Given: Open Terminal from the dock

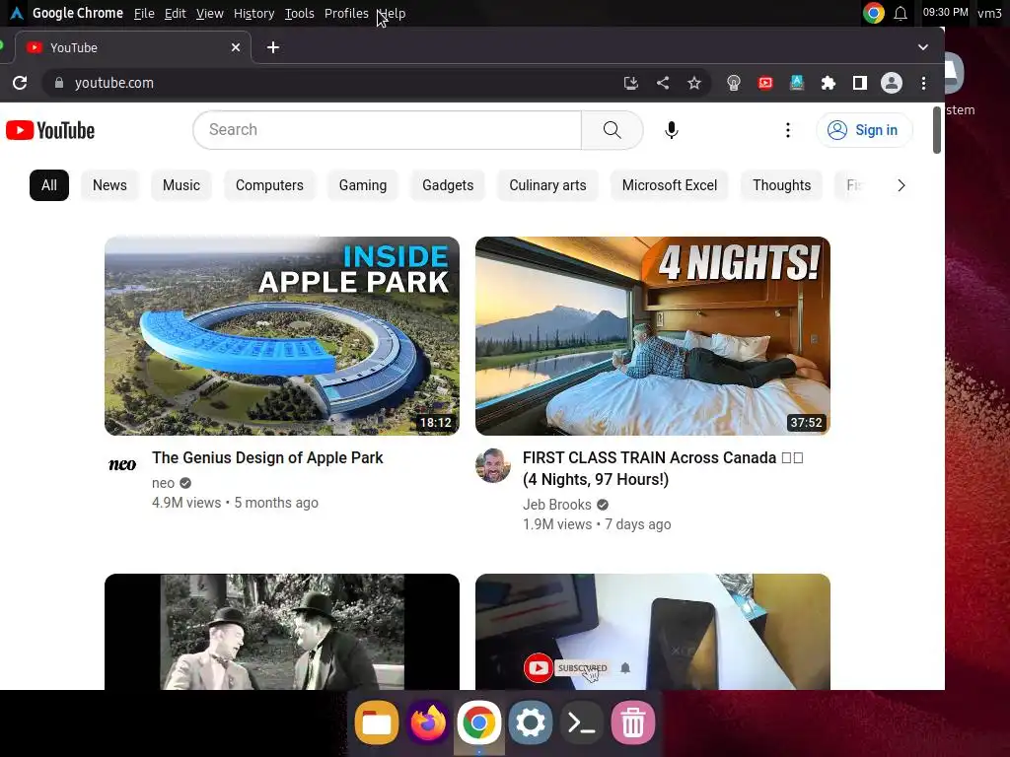Looking at the screenshot, I should click(581, 723).
